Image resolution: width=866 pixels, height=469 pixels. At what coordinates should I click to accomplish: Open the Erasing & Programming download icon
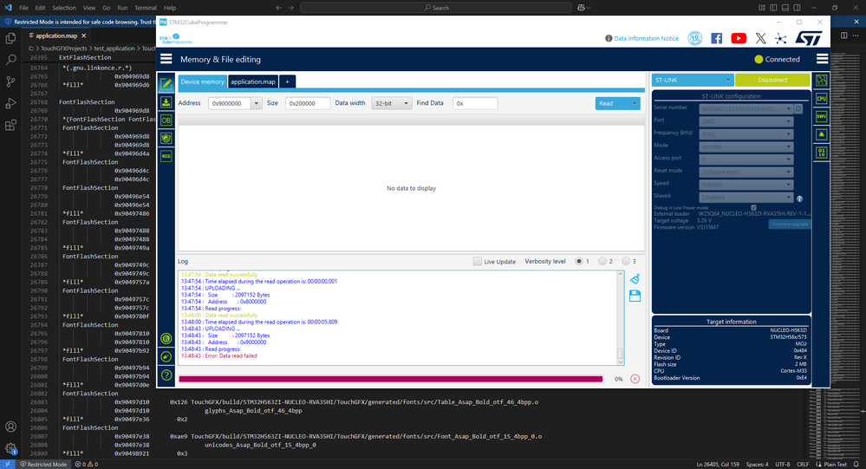(166, 102)
